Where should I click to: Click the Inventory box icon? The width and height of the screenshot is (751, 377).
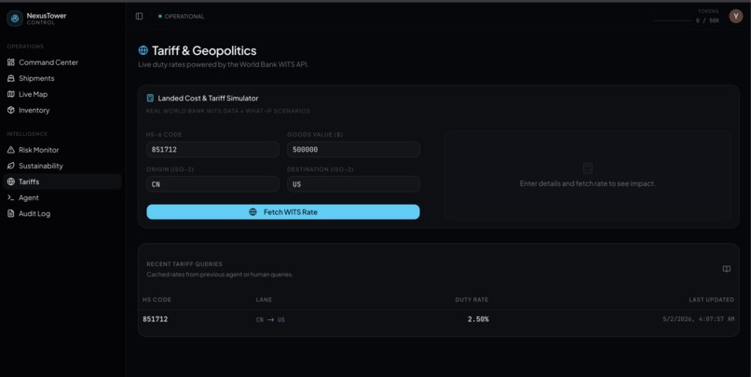pyautogui.click(x=11, y=110)
